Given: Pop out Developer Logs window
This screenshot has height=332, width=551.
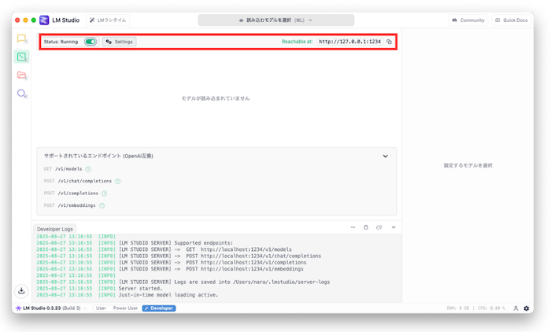Looking at the screenshot, I should (379, 227).
